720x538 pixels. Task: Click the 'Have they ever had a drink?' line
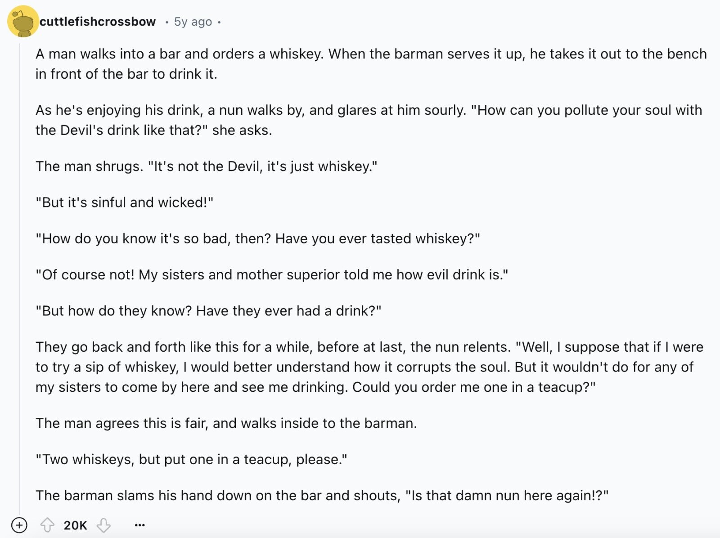(208, 311)
